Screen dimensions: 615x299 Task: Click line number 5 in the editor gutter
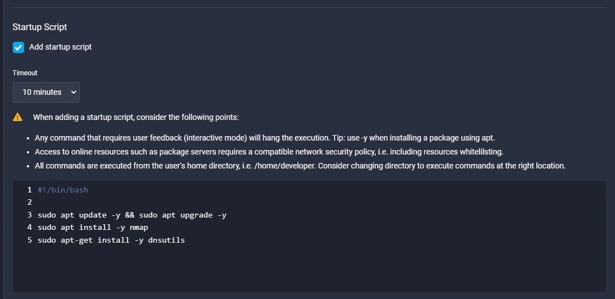pyautogui.click(x=30, y=240)
